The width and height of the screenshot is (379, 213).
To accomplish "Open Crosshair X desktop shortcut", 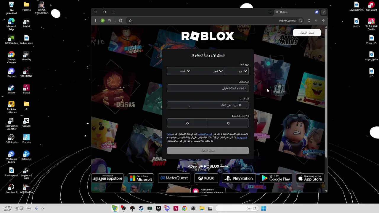I will pyautogui.click(x=11, y=189).
